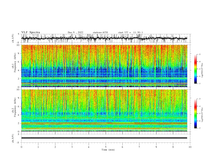Click the "-5" tick on ch.1 colorbar
This screenshot has width=214, height=165.
199,69
